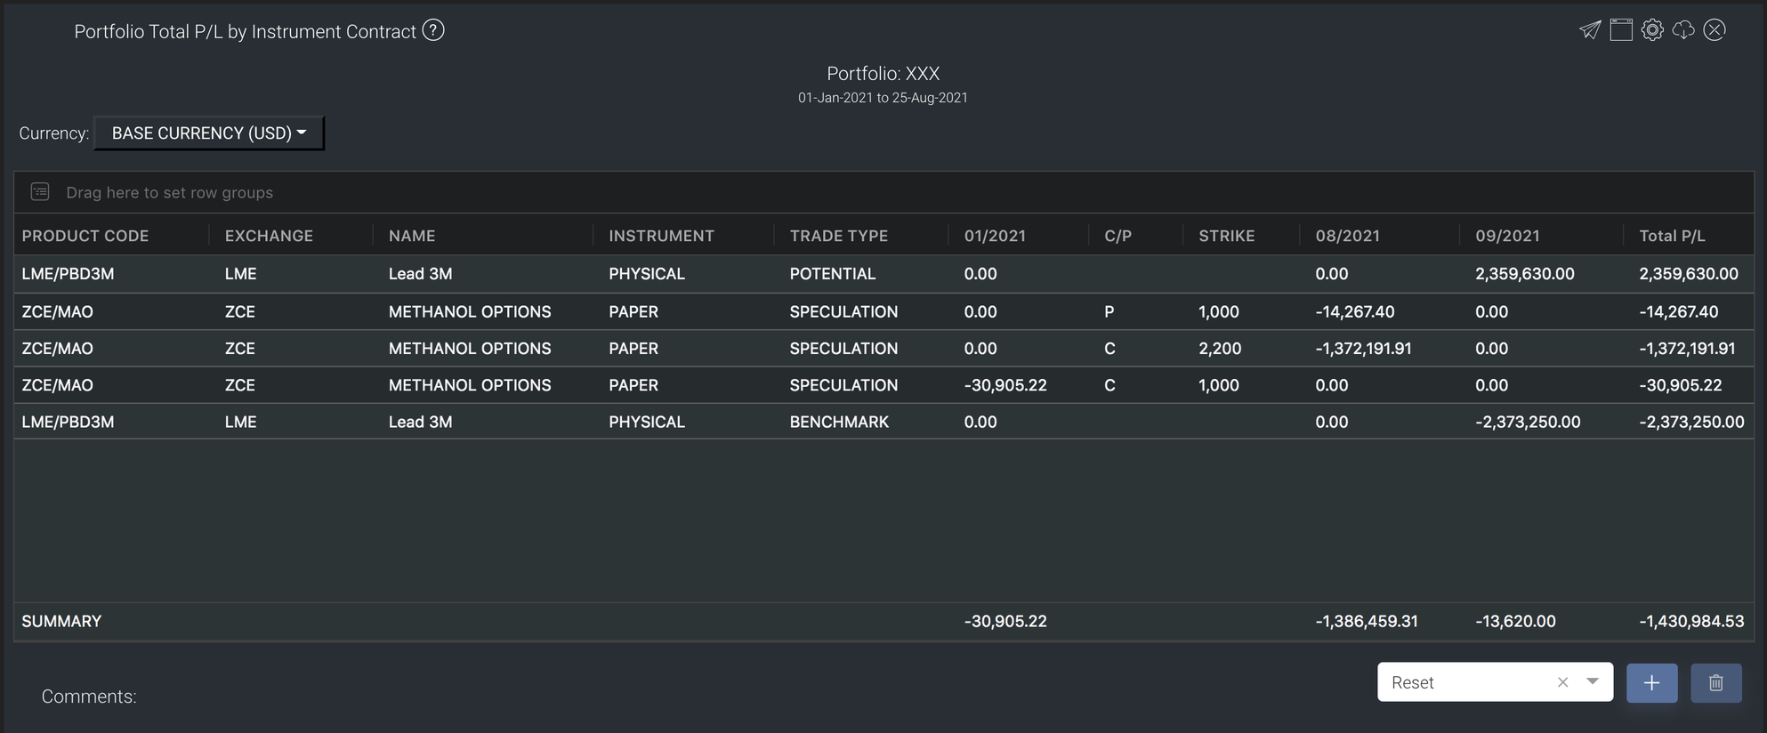The width and height of the screenshot is (1767, 733).
Task: Sort by EXCHANGE column header
Action: click(269, 236)
